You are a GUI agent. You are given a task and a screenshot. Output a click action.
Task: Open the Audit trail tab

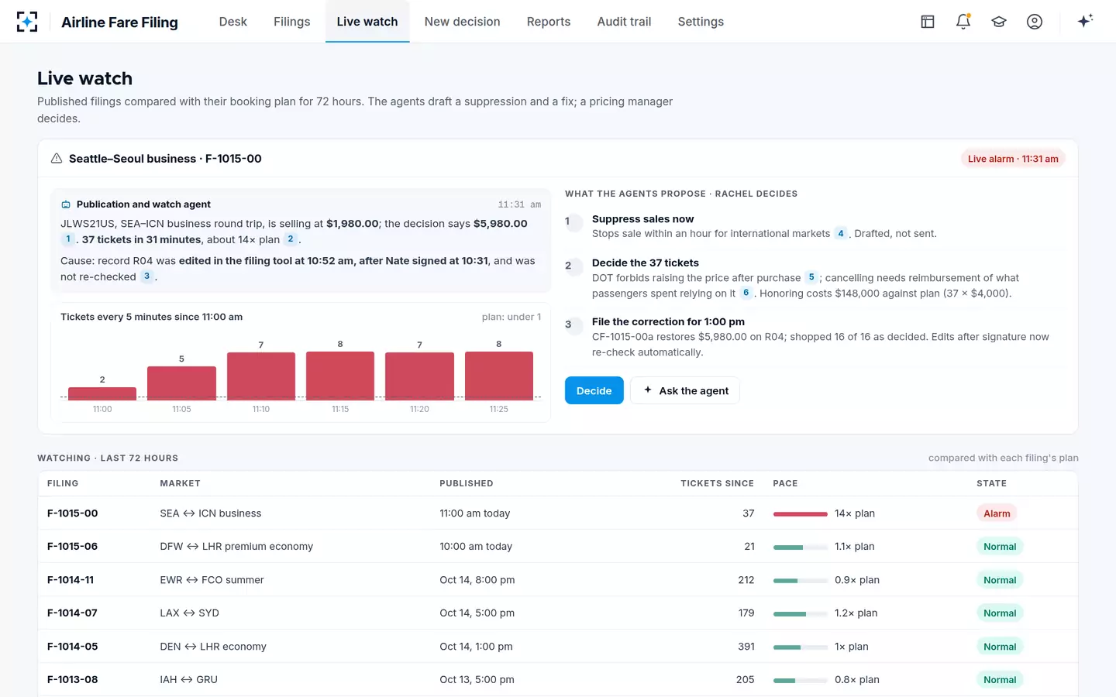tap(625, 22)
